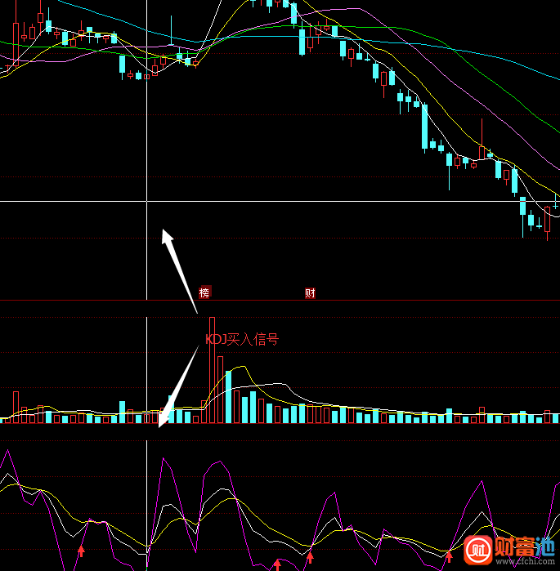560x571 pixels.
Task: Select the tallest red volume bar
Action: pyautogui.click(x=212, y=370)
